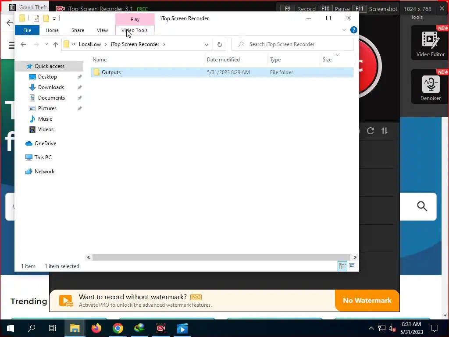The height and width of the screenshot is (337, 449).
Task: Click the Properties icon in quick access toolbar
Action: pos(36,18)
